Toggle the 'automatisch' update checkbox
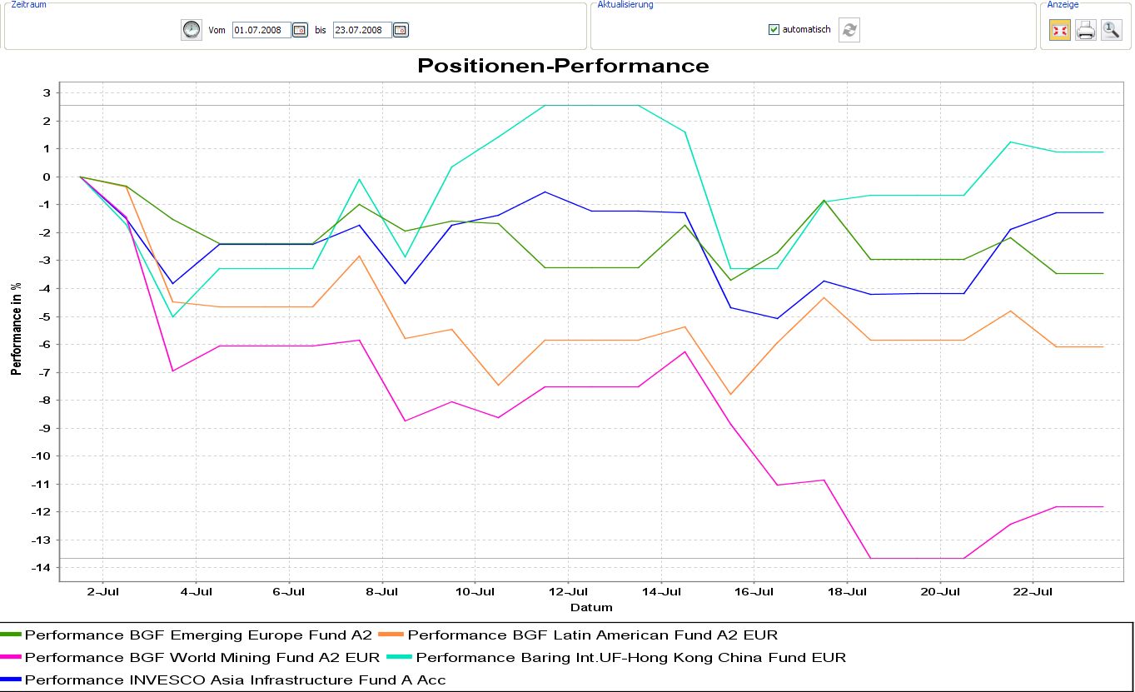This screenshot has width=1135, height=692. [774, 30]
